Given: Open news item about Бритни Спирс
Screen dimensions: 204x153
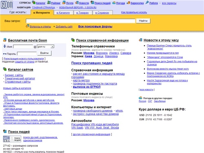Looking at the screenshot, I should click(x=169, y=47).
